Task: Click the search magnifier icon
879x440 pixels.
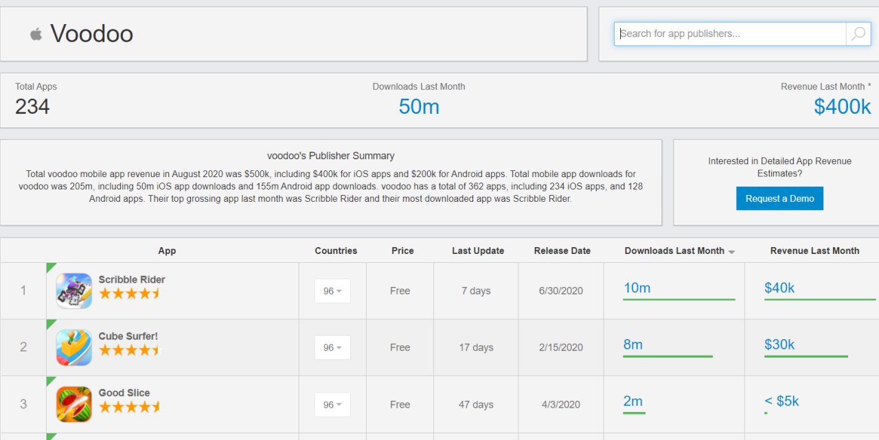Action: tap(858, 34)
